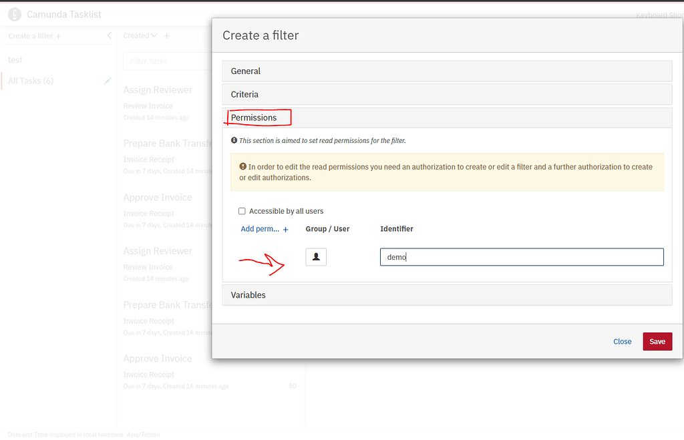Enable the Accessible by all users checkbox

pos(242,210)
